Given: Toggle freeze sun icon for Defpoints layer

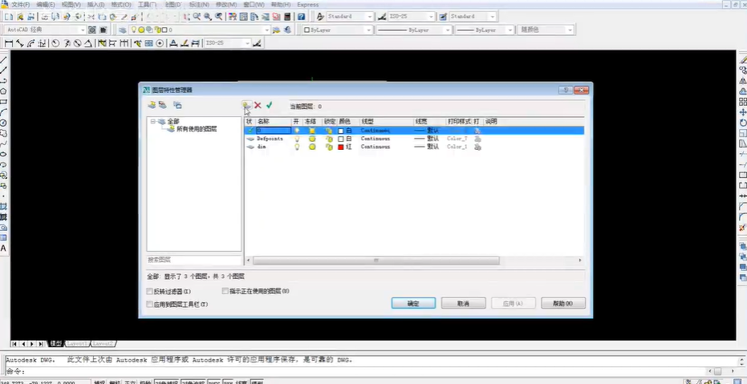Looking at the screenshot, I should coord(312,139).
